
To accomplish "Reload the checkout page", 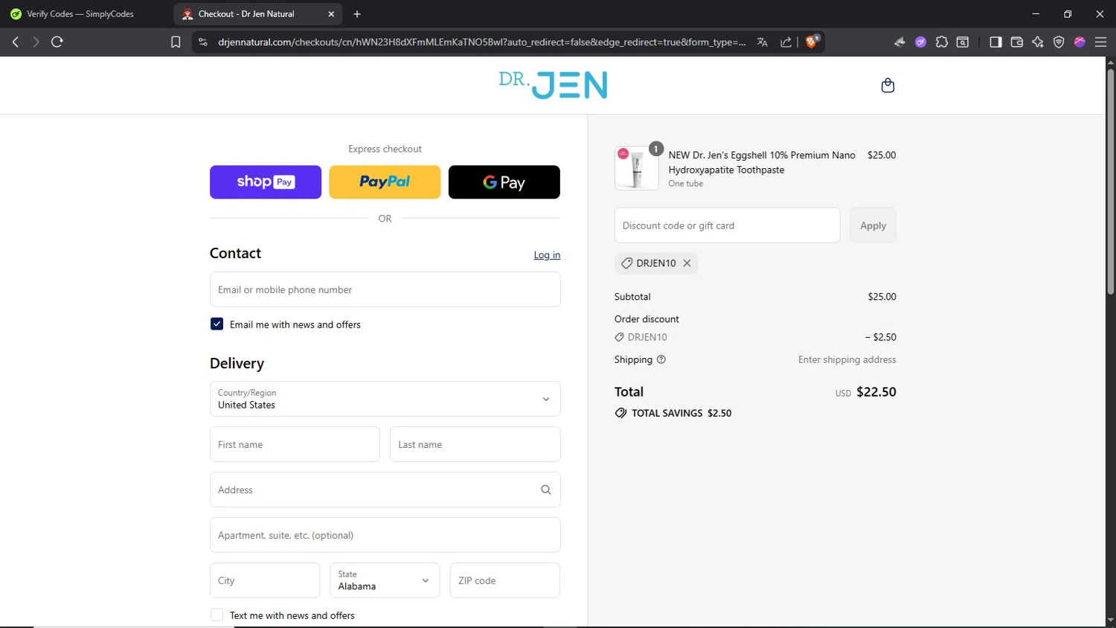I will point(57,42).
